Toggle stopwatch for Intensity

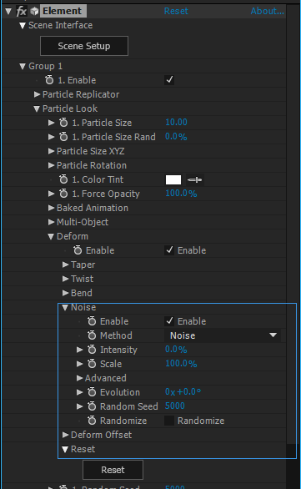(x=92, y=350)
